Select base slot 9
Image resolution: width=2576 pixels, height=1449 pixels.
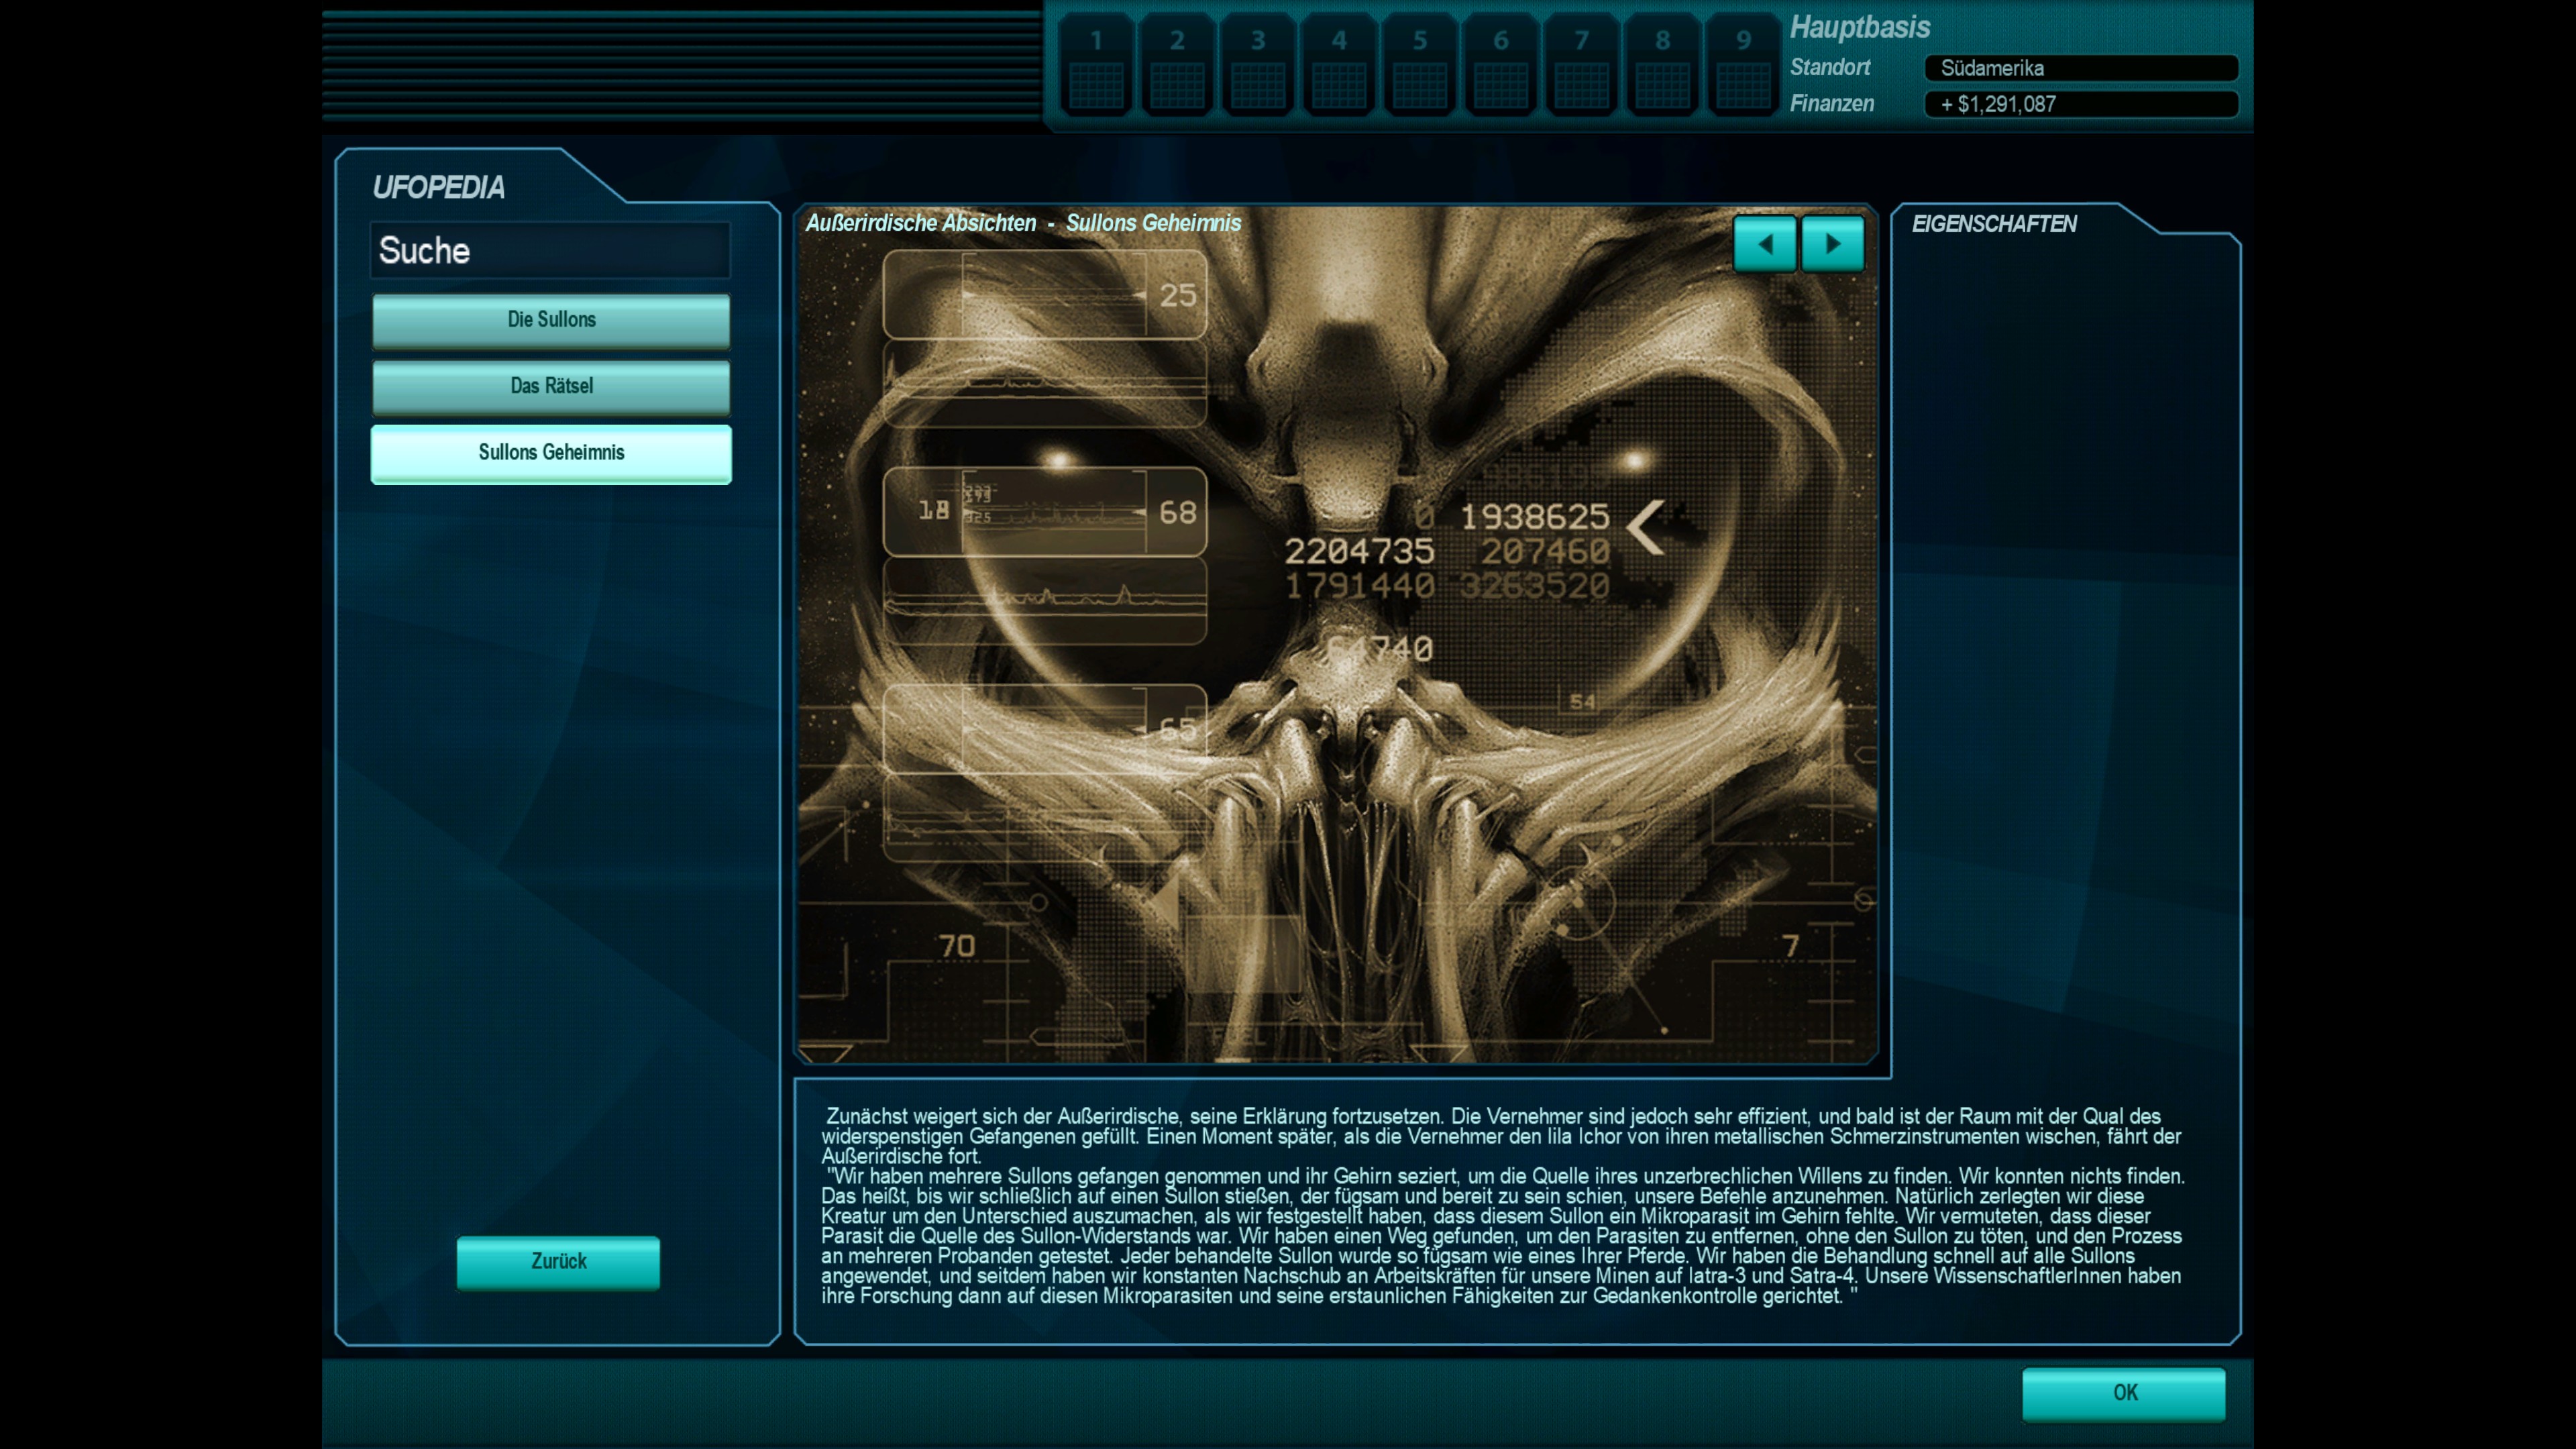pyautogui.click(x=1743, y=66)
